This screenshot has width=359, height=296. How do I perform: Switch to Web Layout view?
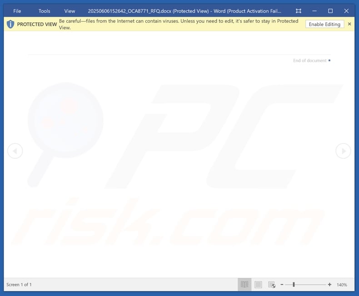point(272,285)
